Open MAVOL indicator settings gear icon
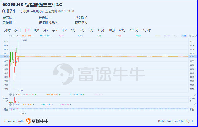 click(x=11, y=95)
